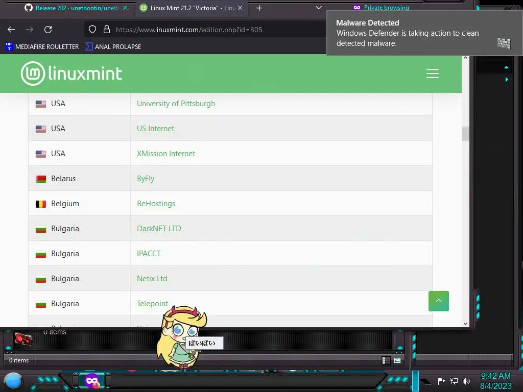Open IPACCT mirror link
This screenshot has height=392, width=523.
click(149, 254)
